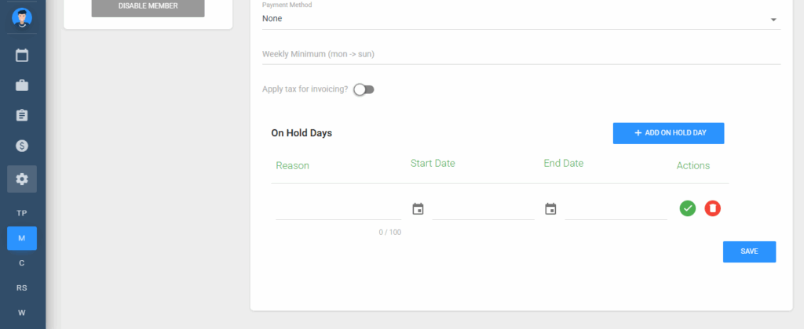Image resolution: width=804 pixels, height=329 pixels.
Task: Click the Disable Member button
Action: tap(148, 6)
